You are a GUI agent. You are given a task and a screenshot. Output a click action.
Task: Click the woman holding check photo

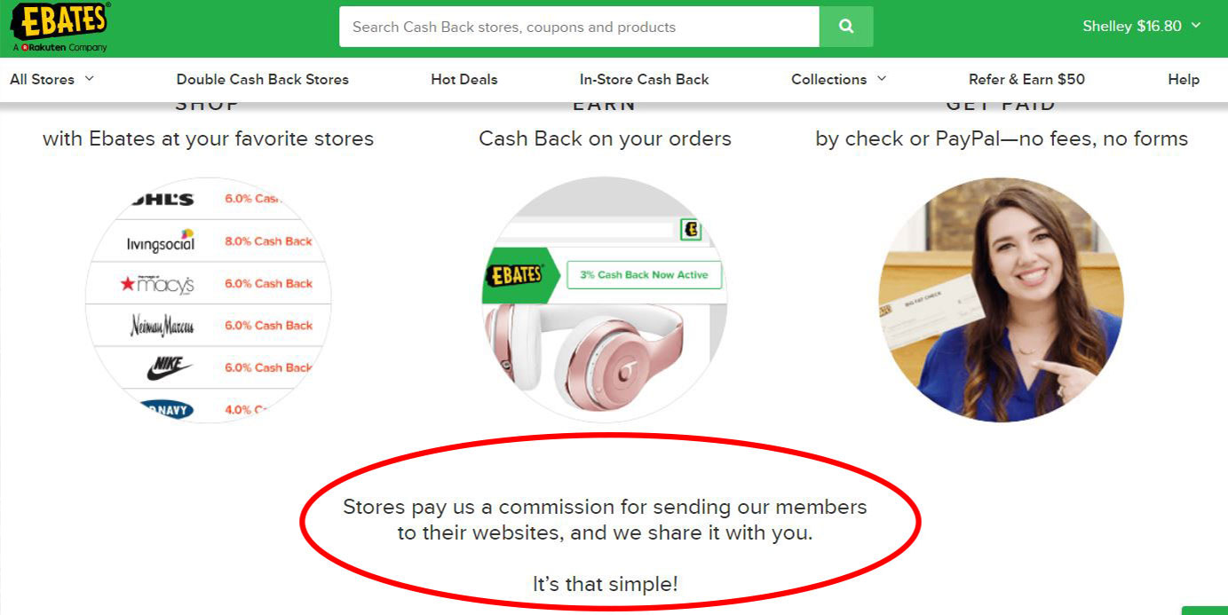coord(1001,299)
